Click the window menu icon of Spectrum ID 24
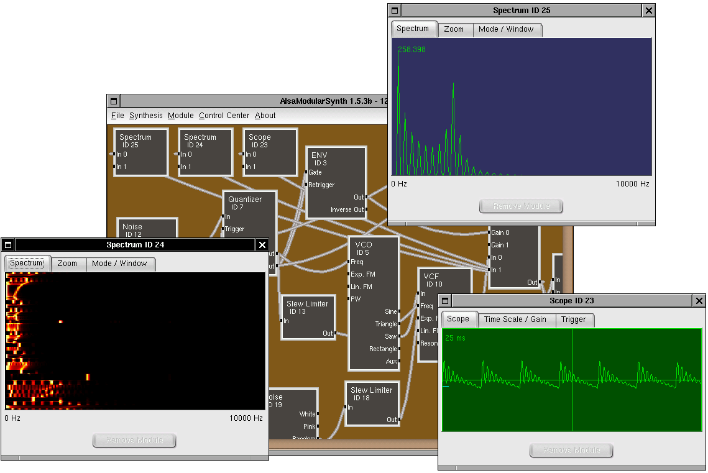708x473 pixels. pyautogui.click(x=7, y=245)
